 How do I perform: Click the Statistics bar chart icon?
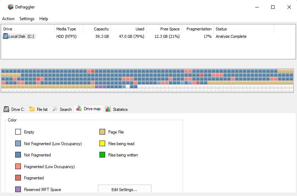coord(108,109)
